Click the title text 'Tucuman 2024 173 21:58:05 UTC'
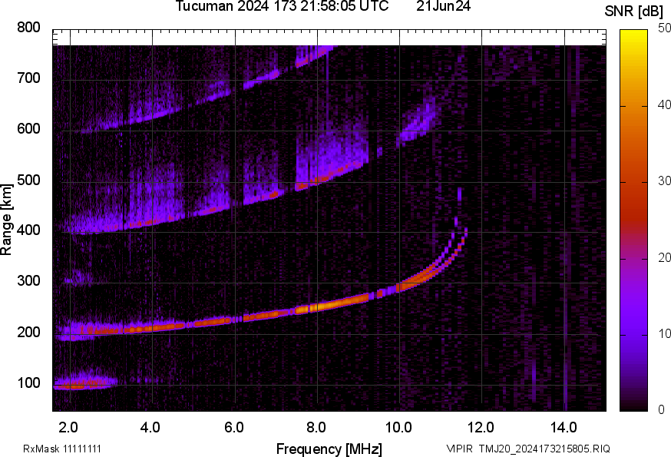671x457 pixels. (x=282, y=6)
